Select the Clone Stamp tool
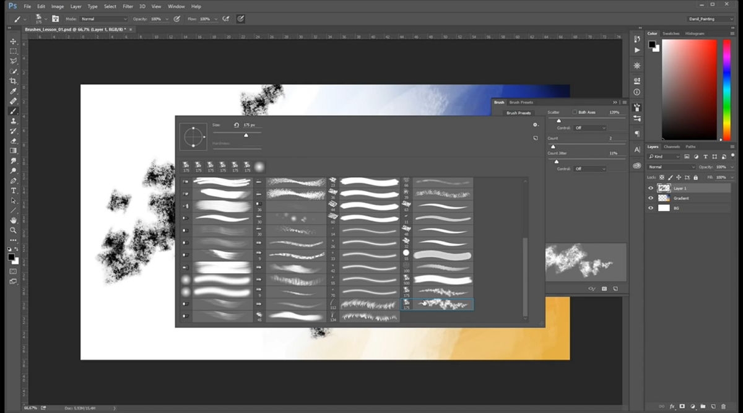This screenshot has height=413, width=743. (x=13, y=121)
